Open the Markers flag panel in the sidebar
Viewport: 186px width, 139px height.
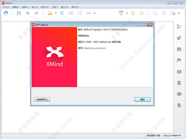pos(179,60)
